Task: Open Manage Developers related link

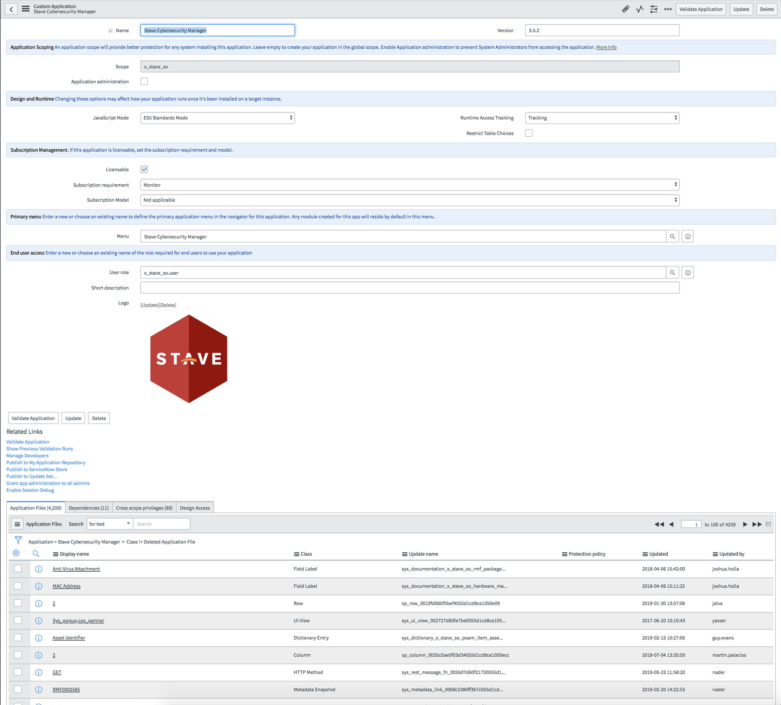Action: [28, 456]
